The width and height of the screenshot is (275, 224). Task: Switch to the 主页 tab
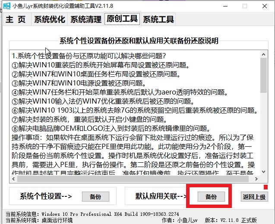(16, 19)
